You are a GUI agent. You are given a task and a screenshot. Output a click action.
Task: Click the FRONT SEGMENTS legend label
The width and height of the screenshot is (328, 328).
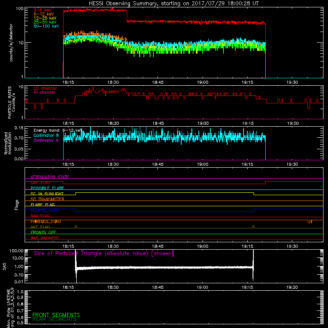[x=56, y=315]
